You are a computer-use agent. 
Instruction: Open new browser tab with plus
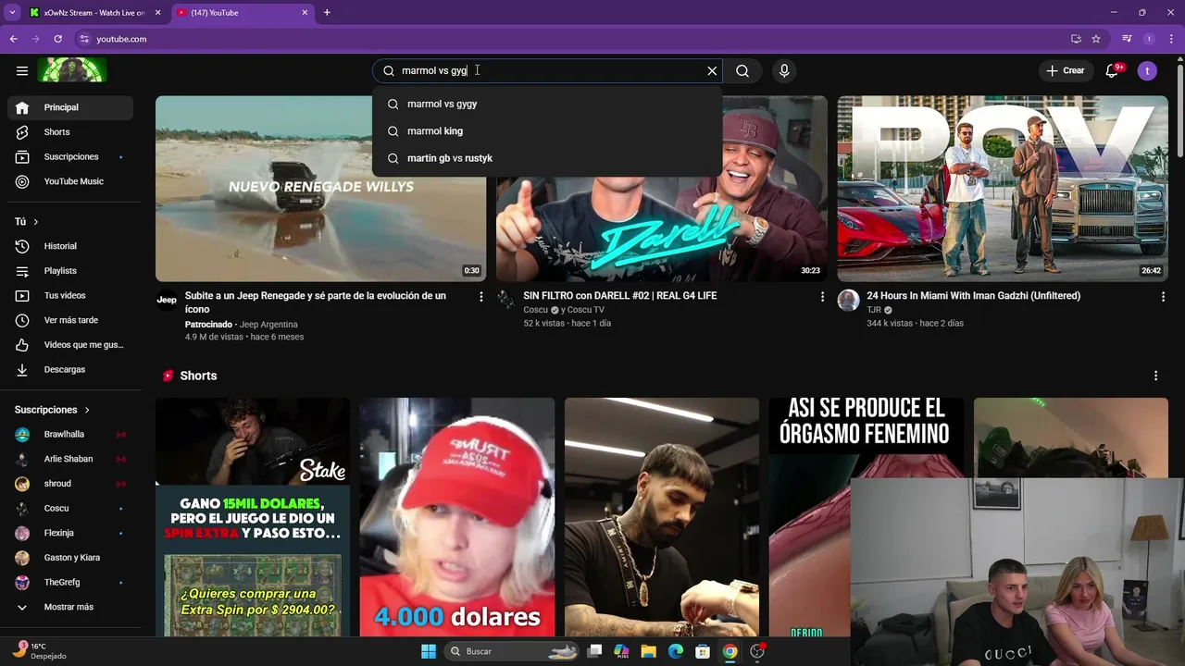click(327, 12)
